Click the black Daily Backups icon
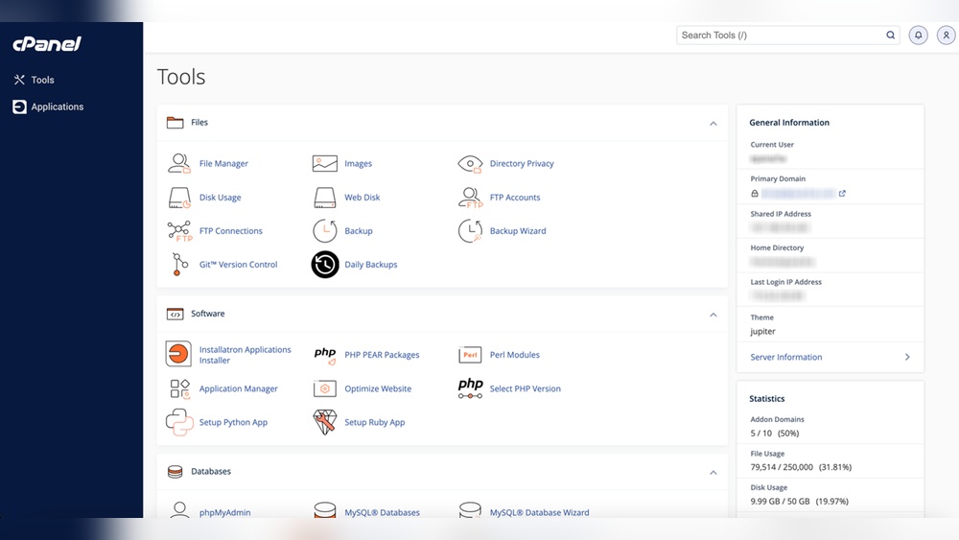This screenshot has width=959, height=540. 325,264
